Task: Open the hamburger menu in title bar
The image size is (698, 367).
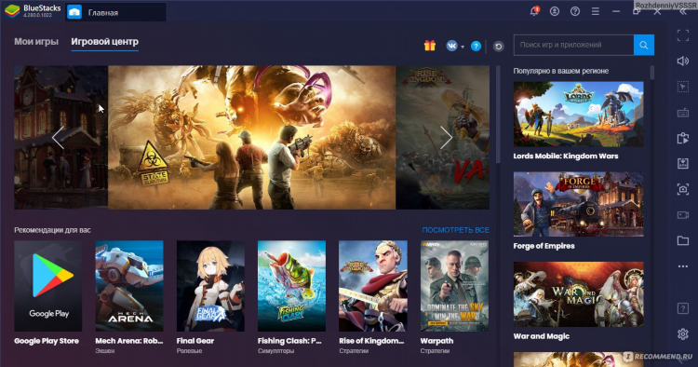Action: [596, 11]
